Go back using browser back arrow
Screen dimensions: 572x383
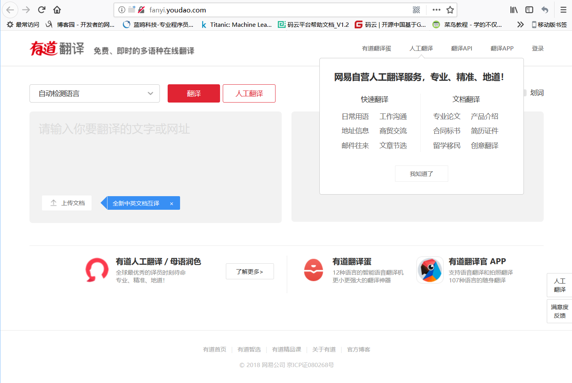(10, 10)
